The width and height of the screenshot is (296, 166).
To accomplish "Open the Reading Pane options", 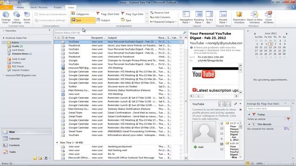I will (x=199, y=18).
